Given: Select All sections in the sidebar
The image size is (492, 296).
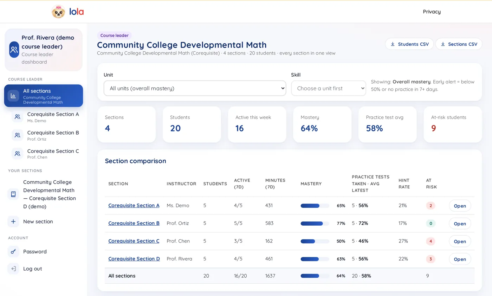Looking at the screenshot, I should (44, 96).
